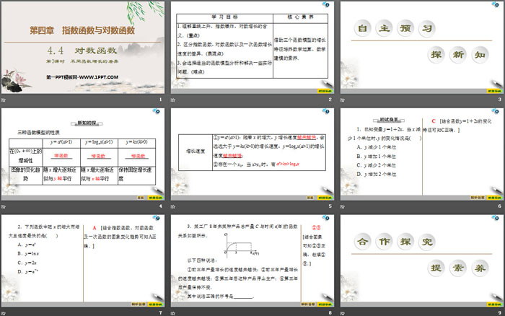The width and height of the screenshot is (505, 316).
Task: Click the yellow button at slide 5 bottom right
Action: (x=325, y=198)
